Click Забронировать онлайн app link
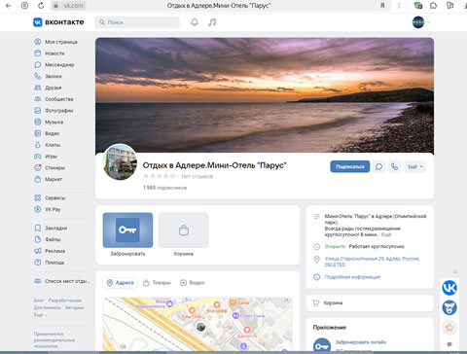This screenshot has height=354, width=467. click(361, 342)
